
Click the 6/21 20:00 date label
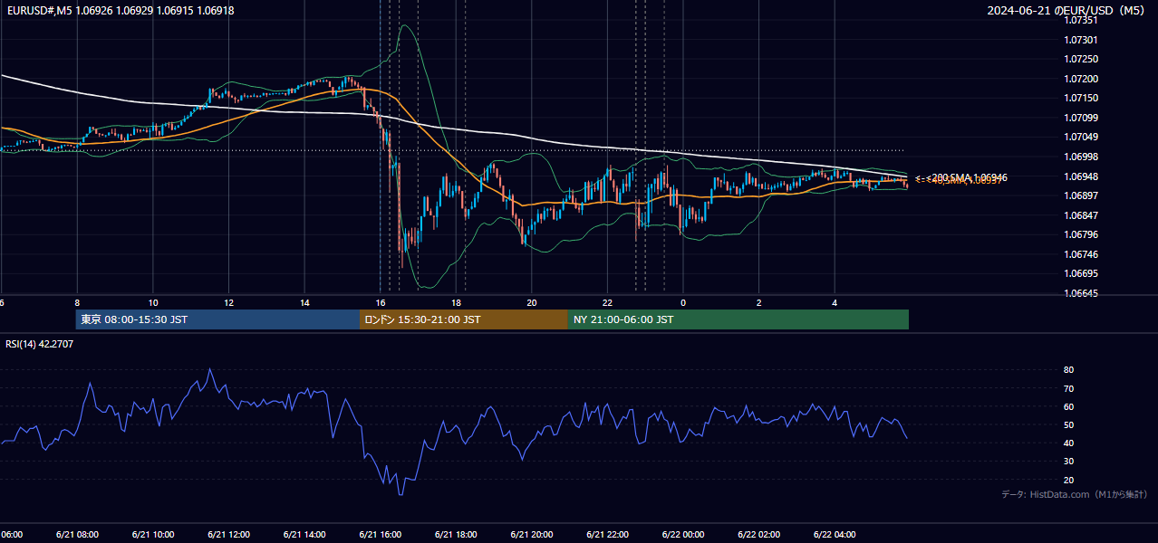click(x=532, y=534)
